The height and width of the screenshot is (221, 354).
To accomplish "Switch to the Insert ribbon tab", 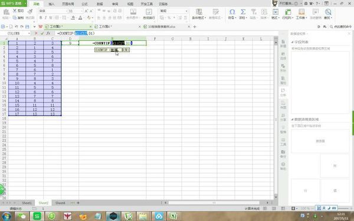I will [51, 4].
